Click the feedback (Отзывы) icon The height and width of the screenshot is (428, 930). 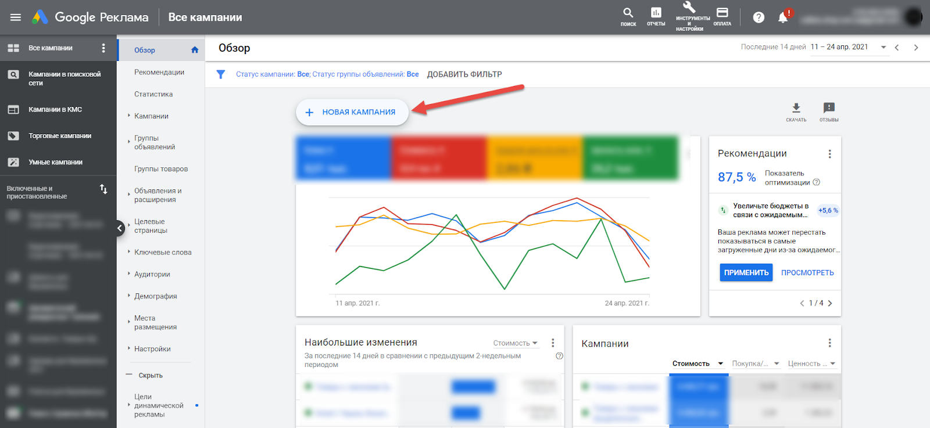[829, 109]
